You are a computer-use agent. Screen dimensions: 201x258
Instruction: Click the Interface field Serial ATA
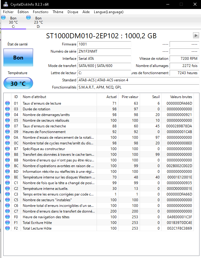click(104, 58)
